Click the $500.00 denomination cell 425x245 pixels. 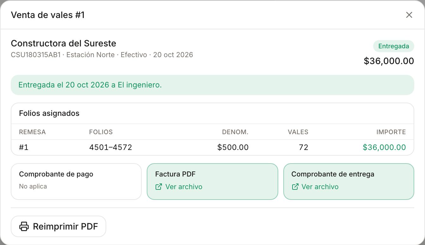[233, 147]
